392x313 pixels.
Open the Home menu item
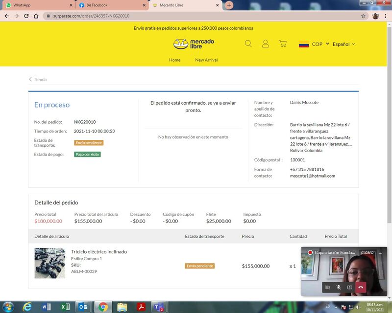point(174,60)
